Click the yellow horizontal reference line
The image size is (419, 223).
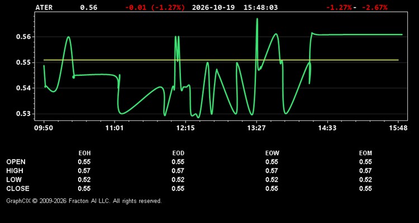[221, 60]
